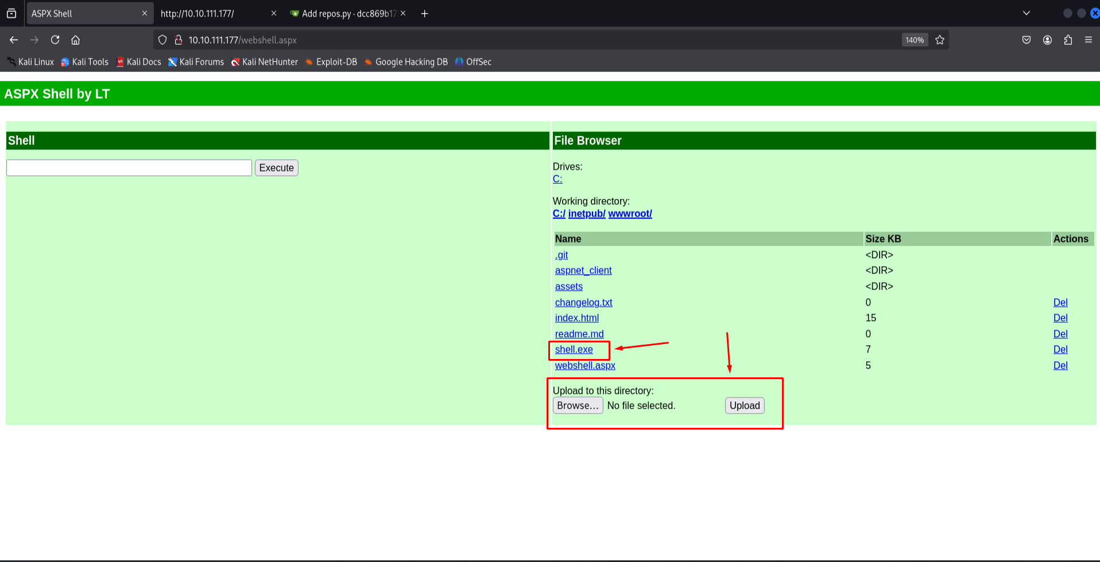Open the OffSec bookmark
The width and height of the screenshot is (1100, 562).
pyautogui.click(x=474, y=62)
